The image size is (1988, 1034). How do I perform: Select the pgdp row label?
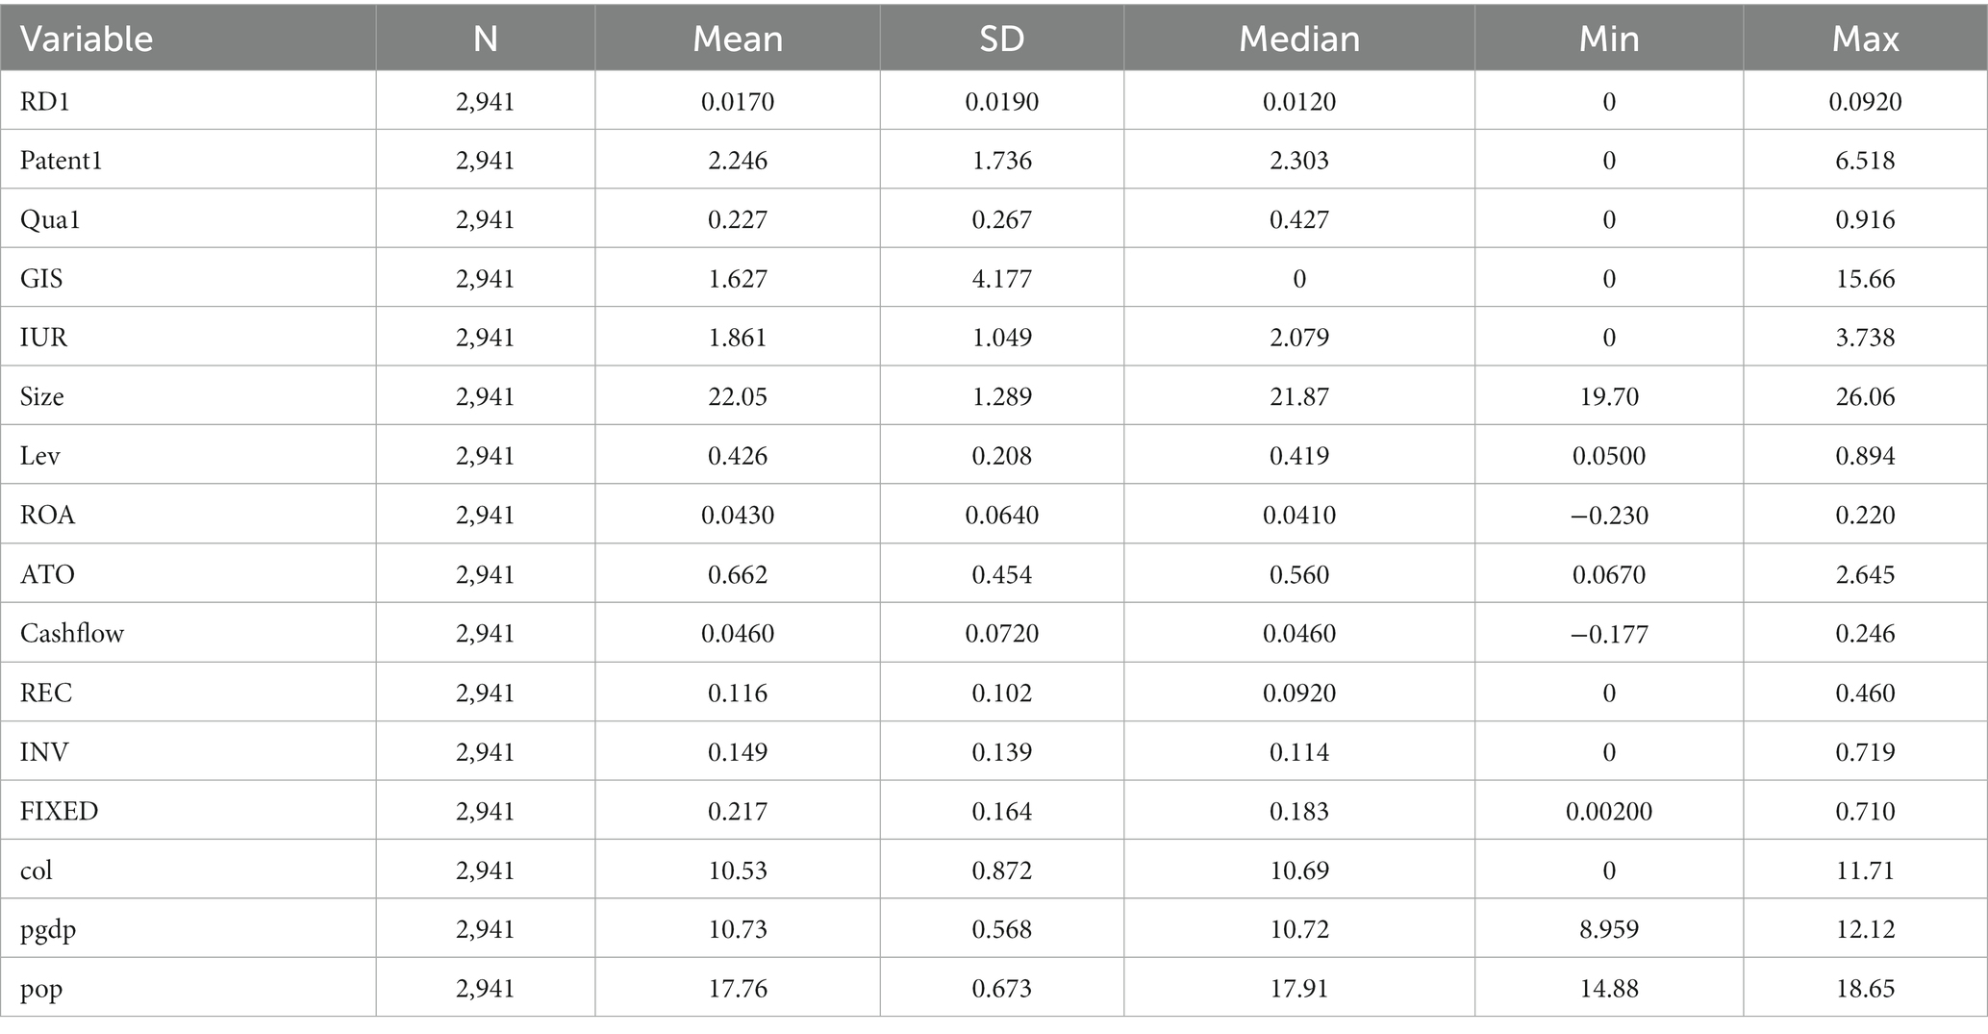point(48,930)
